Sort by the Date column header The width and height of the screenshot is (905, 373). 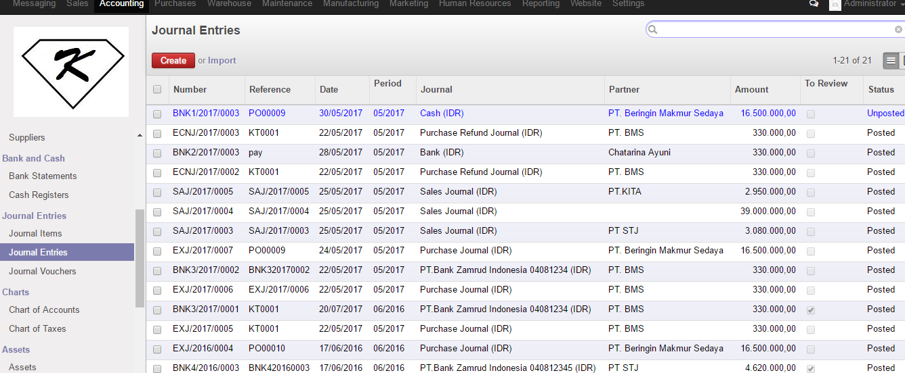tap(329, 89)
